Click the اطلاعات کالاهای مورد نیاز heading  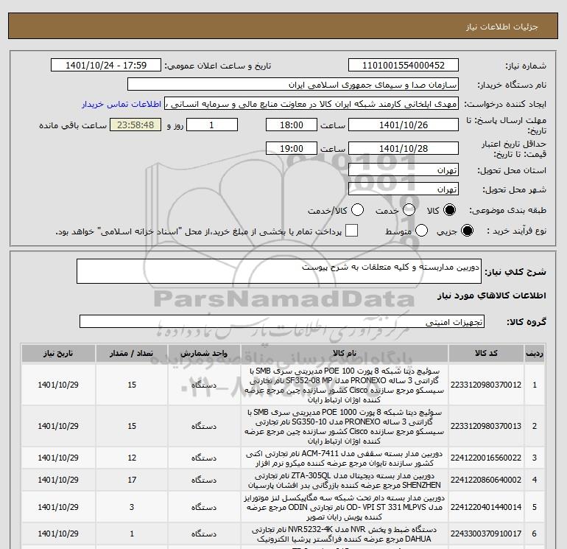[x=492, y=296]
